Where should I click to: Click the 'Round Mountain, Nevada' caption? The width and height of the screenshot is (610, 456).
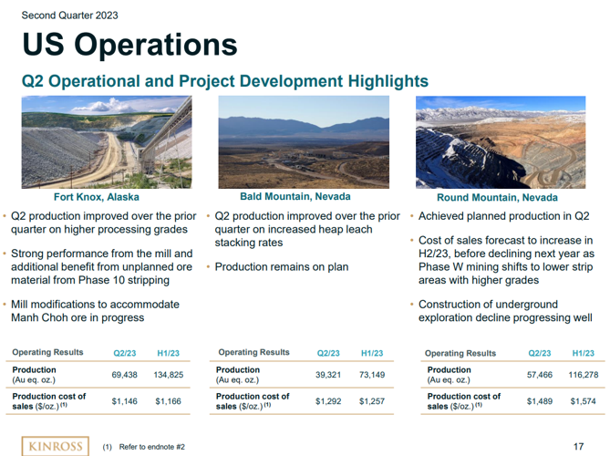pos(497,197)
